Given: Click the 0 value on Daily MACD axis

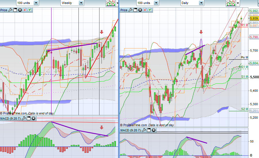Looking at the screenshot, I should pos(251,155).
